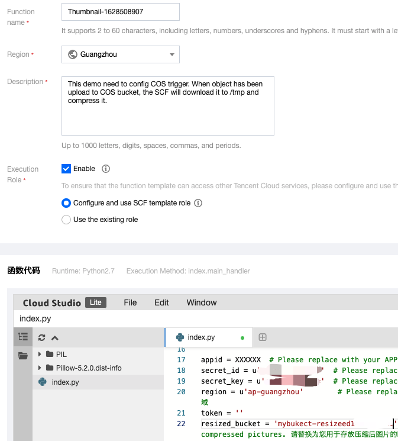This screenshot has height=441, width=398.
Task: Switch to the index.py editor tab
Action: (x=209, y=337)
